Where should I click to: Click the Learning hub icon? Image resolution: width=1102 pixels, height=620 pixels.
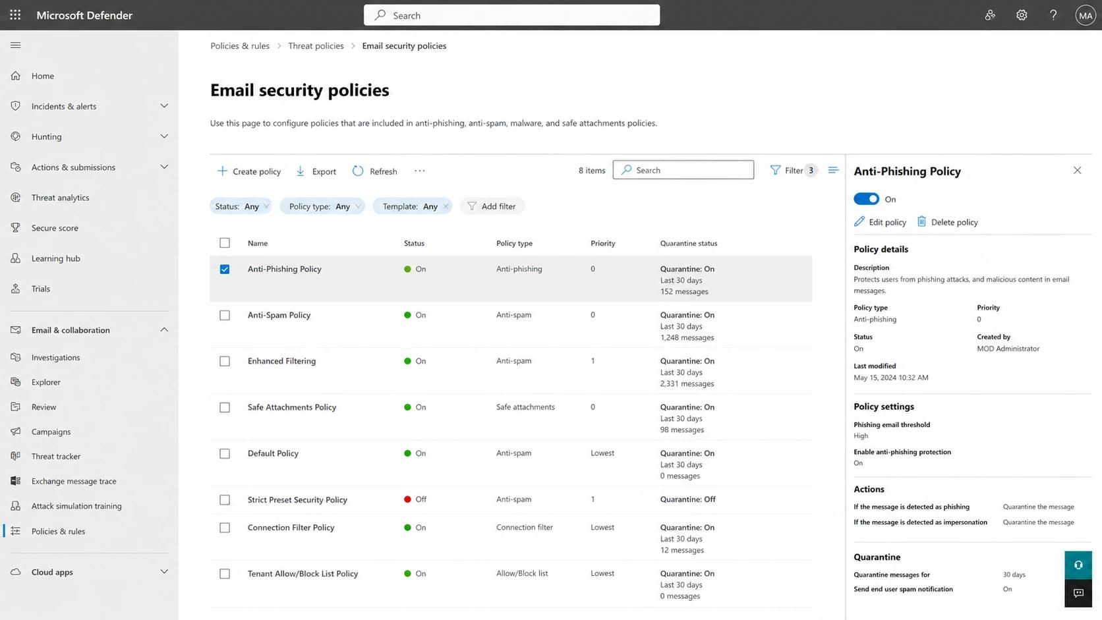pyautogui.click(x=16, y=258)
